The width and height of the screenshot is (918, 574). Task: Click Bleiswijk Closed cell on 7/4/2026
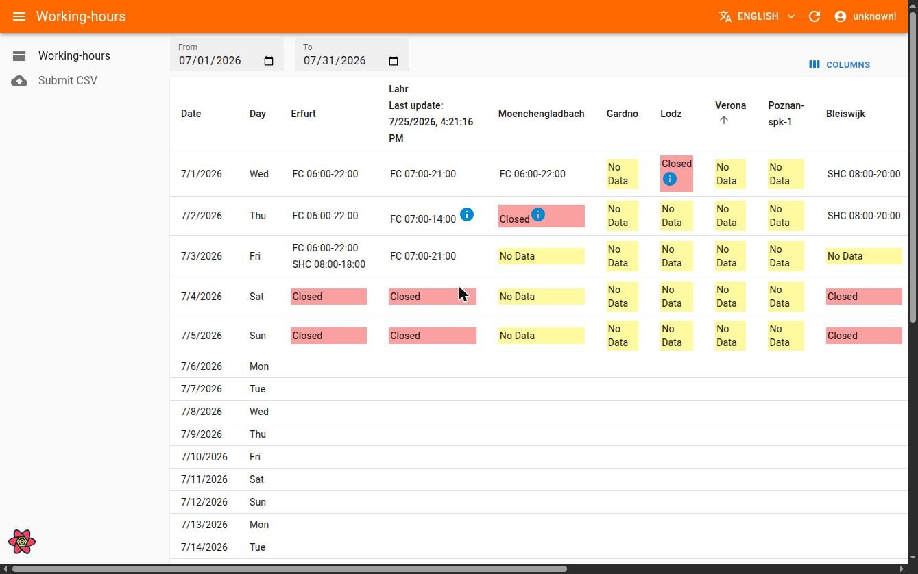[864, 297]
